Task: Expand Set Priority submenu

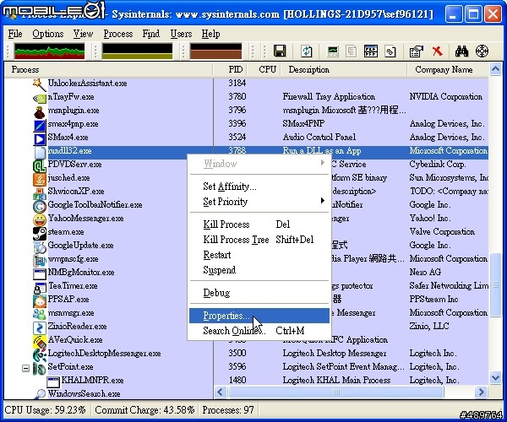Action: pos(259,202)
